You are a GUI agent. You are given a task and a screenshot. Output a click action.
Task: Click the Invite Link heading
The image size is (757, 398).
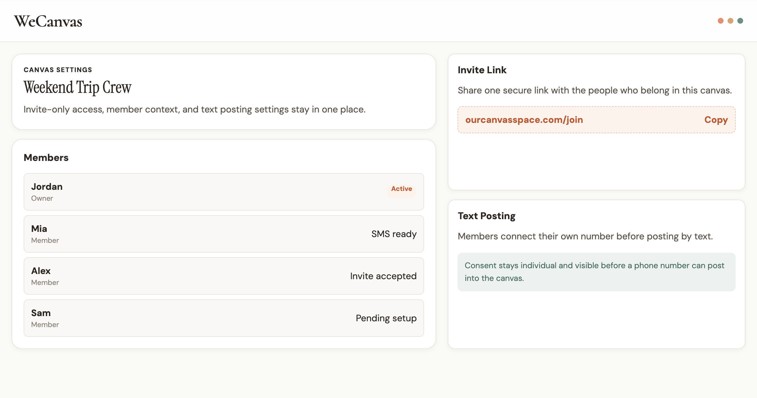click(x=482, y=70)
